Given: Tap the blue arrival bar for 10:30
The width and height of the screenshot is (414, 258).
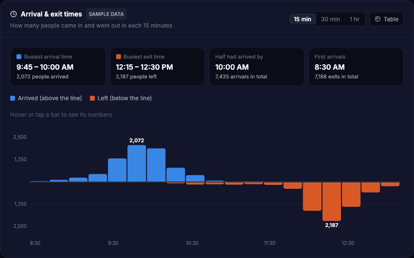Looking at the screenshot, I should 195,178.
